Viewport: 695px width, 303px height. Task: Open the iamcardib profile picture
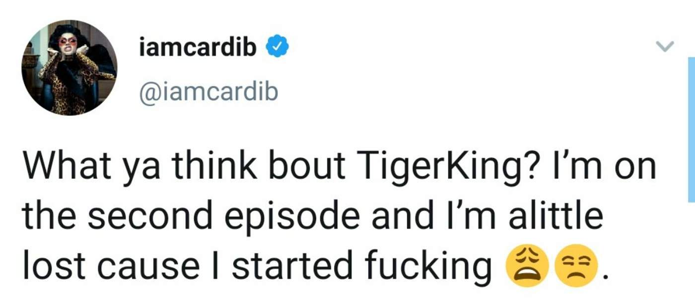pos(69,67)
